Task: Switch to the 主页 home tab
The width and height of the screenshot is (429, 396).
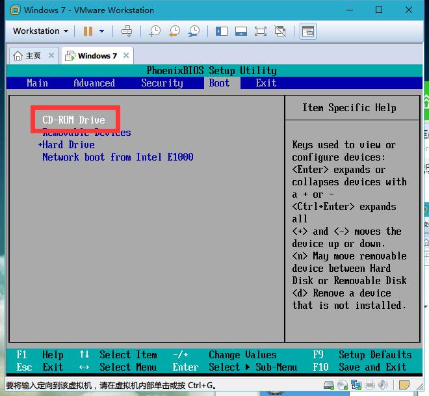Action: (x=28, y=56)
